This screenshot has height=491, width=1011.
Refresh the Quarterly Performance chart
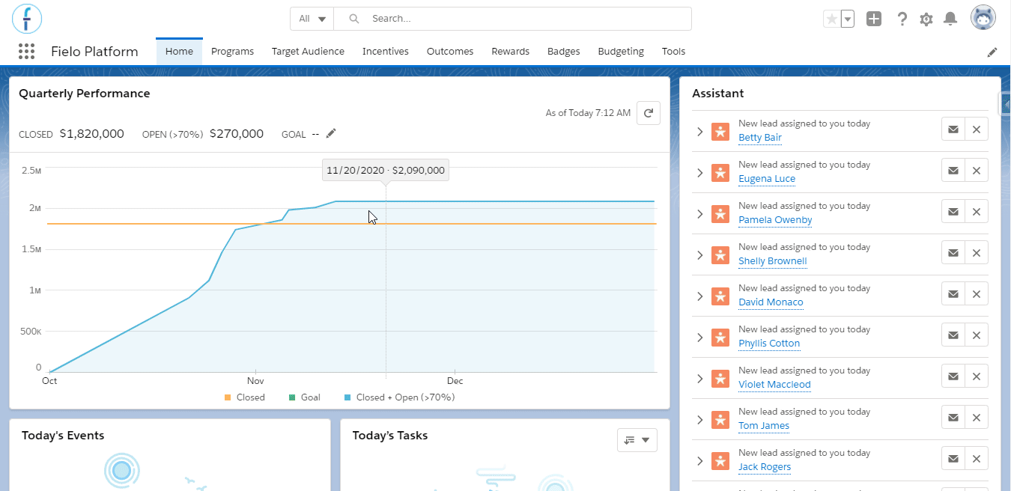click(649, 113)
